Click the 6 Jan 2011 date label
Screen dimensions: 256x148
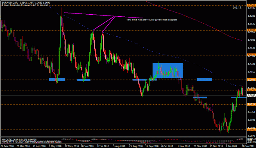tap(231, 146)
